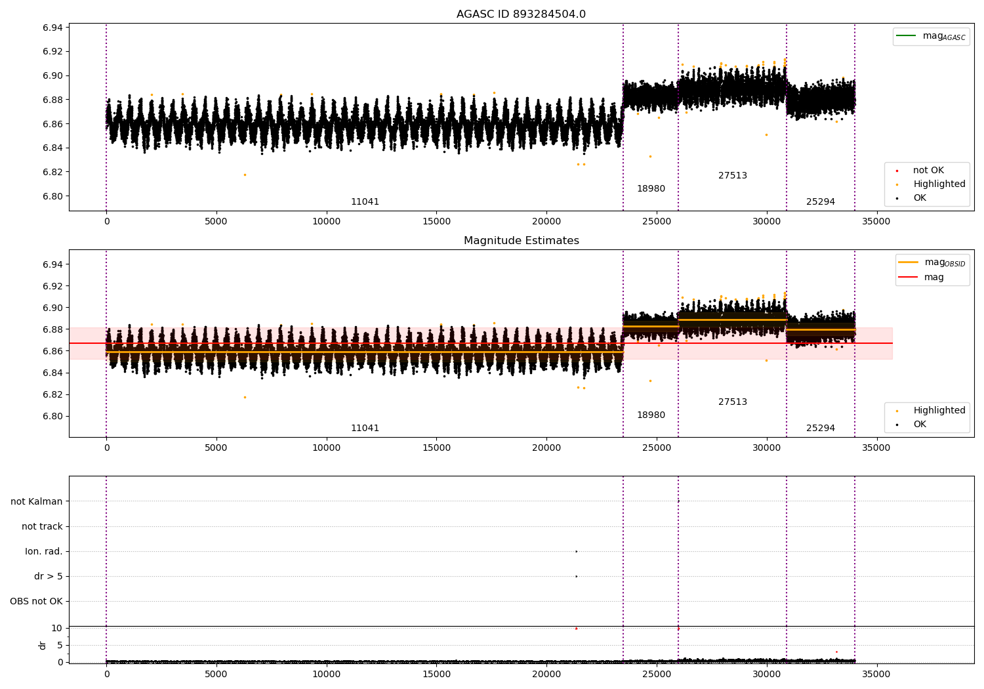Screen dimensions: 984x689
Task: Select obsid label 18980 in the Magnitude Estimates plot
Action: [651, 415]
